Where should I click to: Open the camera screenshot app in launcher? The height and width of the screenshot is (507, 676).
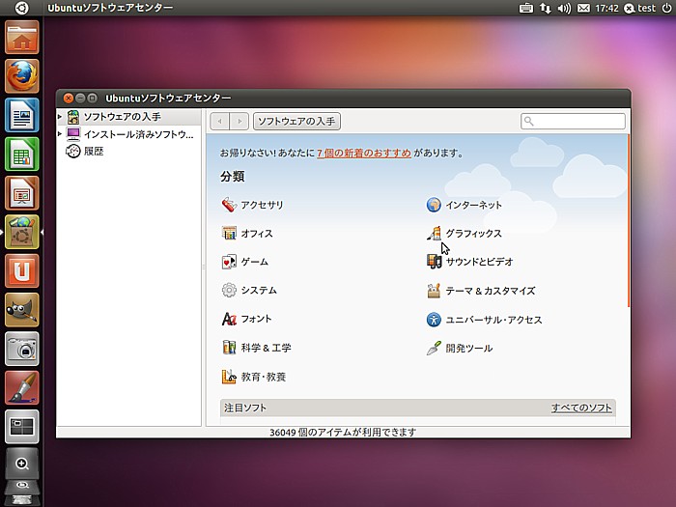click(22, 349)
